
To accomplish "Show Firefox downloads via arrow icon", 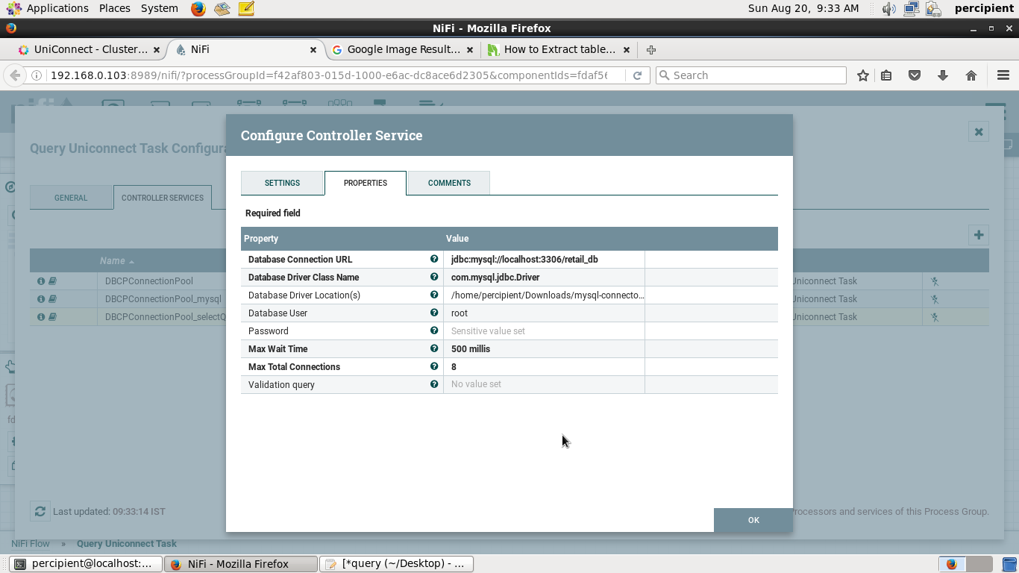I will [942, 75].
